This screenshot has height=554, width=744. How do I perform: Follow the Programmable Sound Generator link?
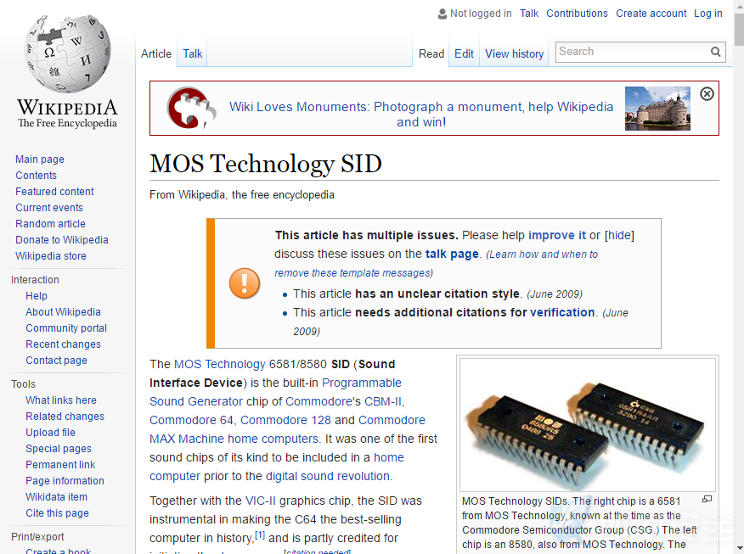point(275,392)
